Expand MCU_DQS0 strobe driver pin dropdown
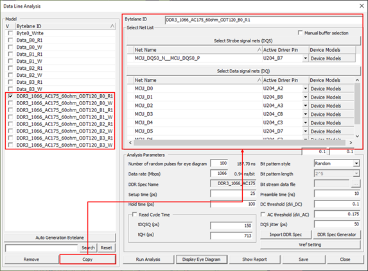Viewport: 368px width, 271px height. click(305, 58)
